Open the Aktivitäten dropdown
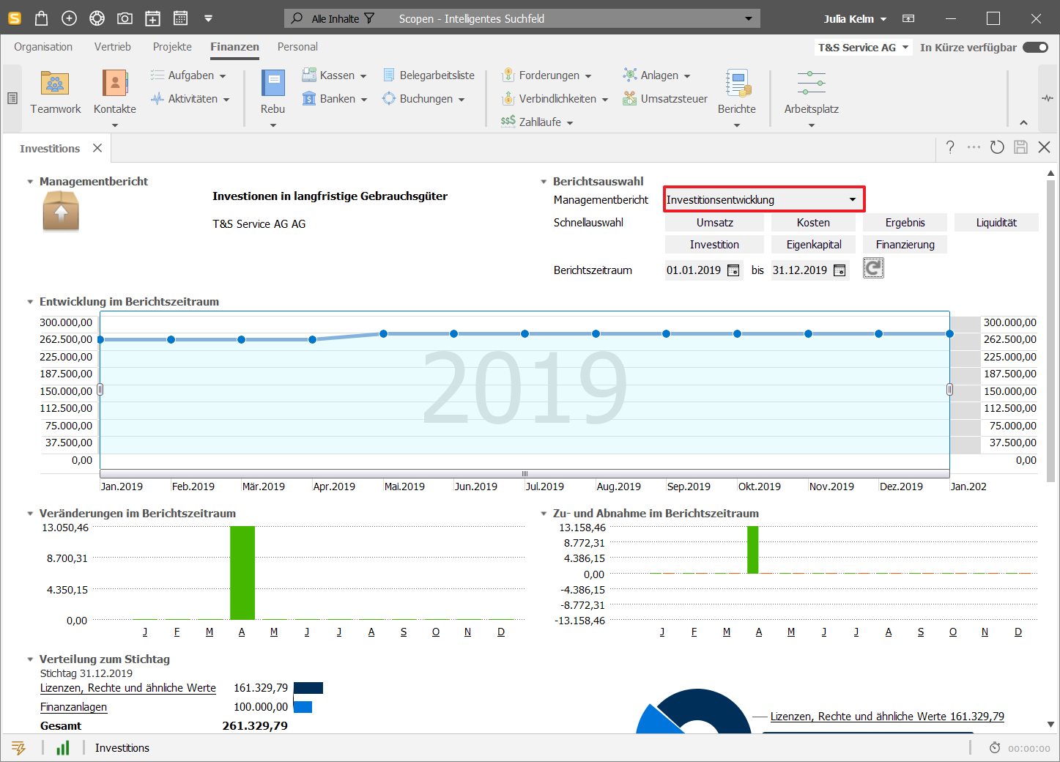Screen dimensions: 1060x762 190,99
